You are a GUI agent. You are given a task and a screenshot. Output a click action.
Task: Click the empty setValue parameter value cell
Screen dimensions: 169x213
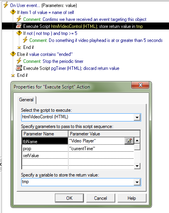coord(101,156)
